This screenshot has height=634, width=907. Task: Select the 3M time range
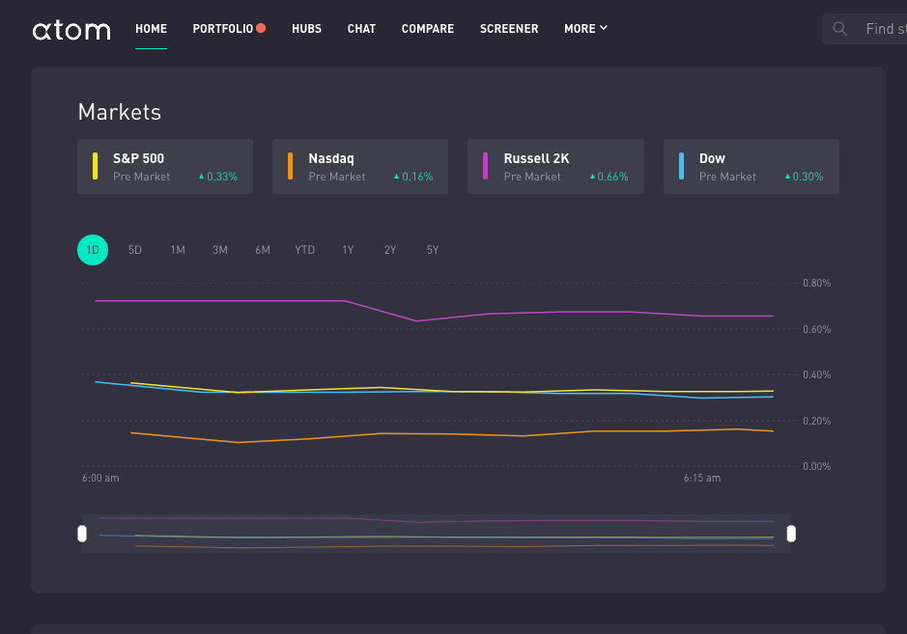220,250
